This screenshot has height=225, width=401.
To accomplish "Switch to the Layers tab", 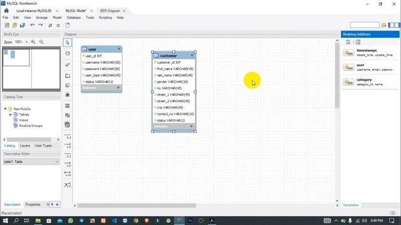I will pos(25,146).
